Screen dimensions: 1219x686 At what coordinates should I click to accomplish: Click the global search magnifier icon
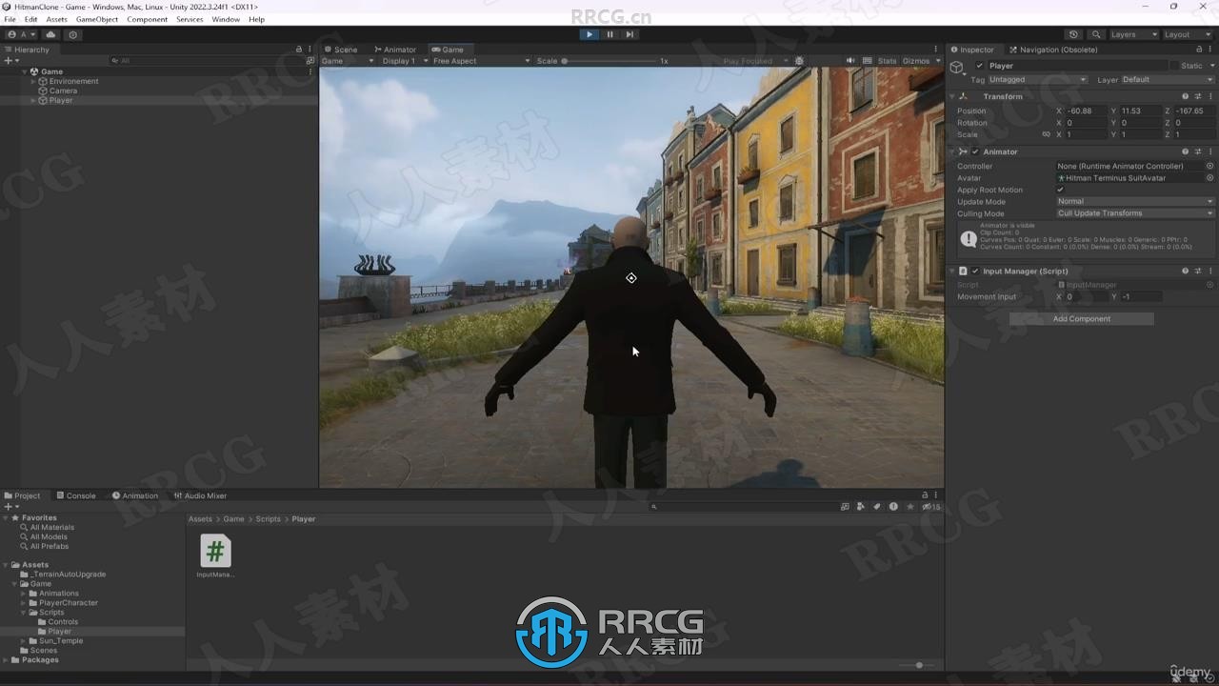[1096, 34]
